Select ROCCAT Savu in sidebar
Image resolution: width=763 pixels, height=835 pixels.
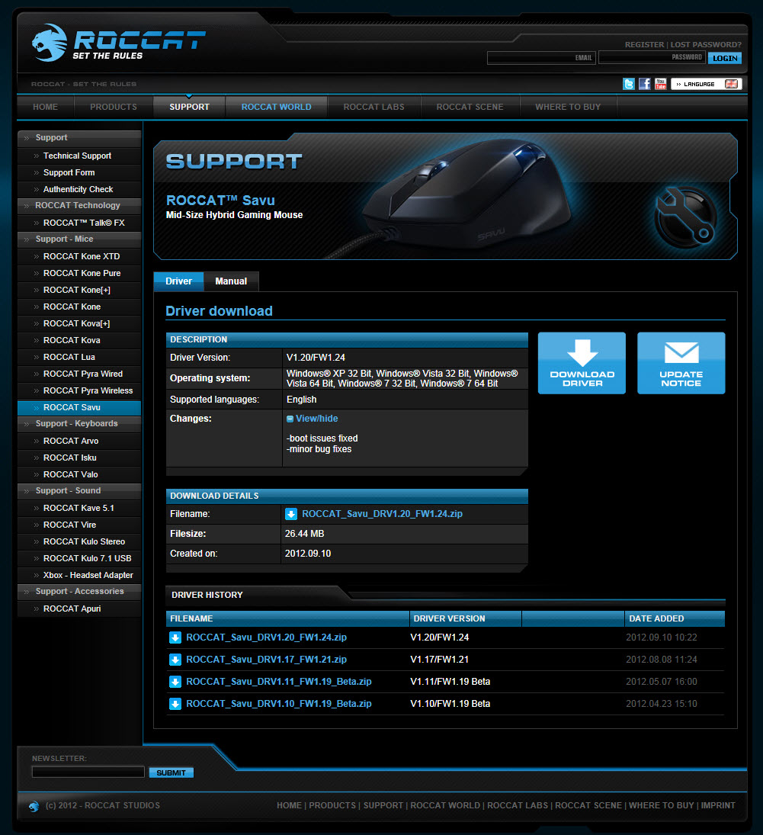[x=79, y=407]
